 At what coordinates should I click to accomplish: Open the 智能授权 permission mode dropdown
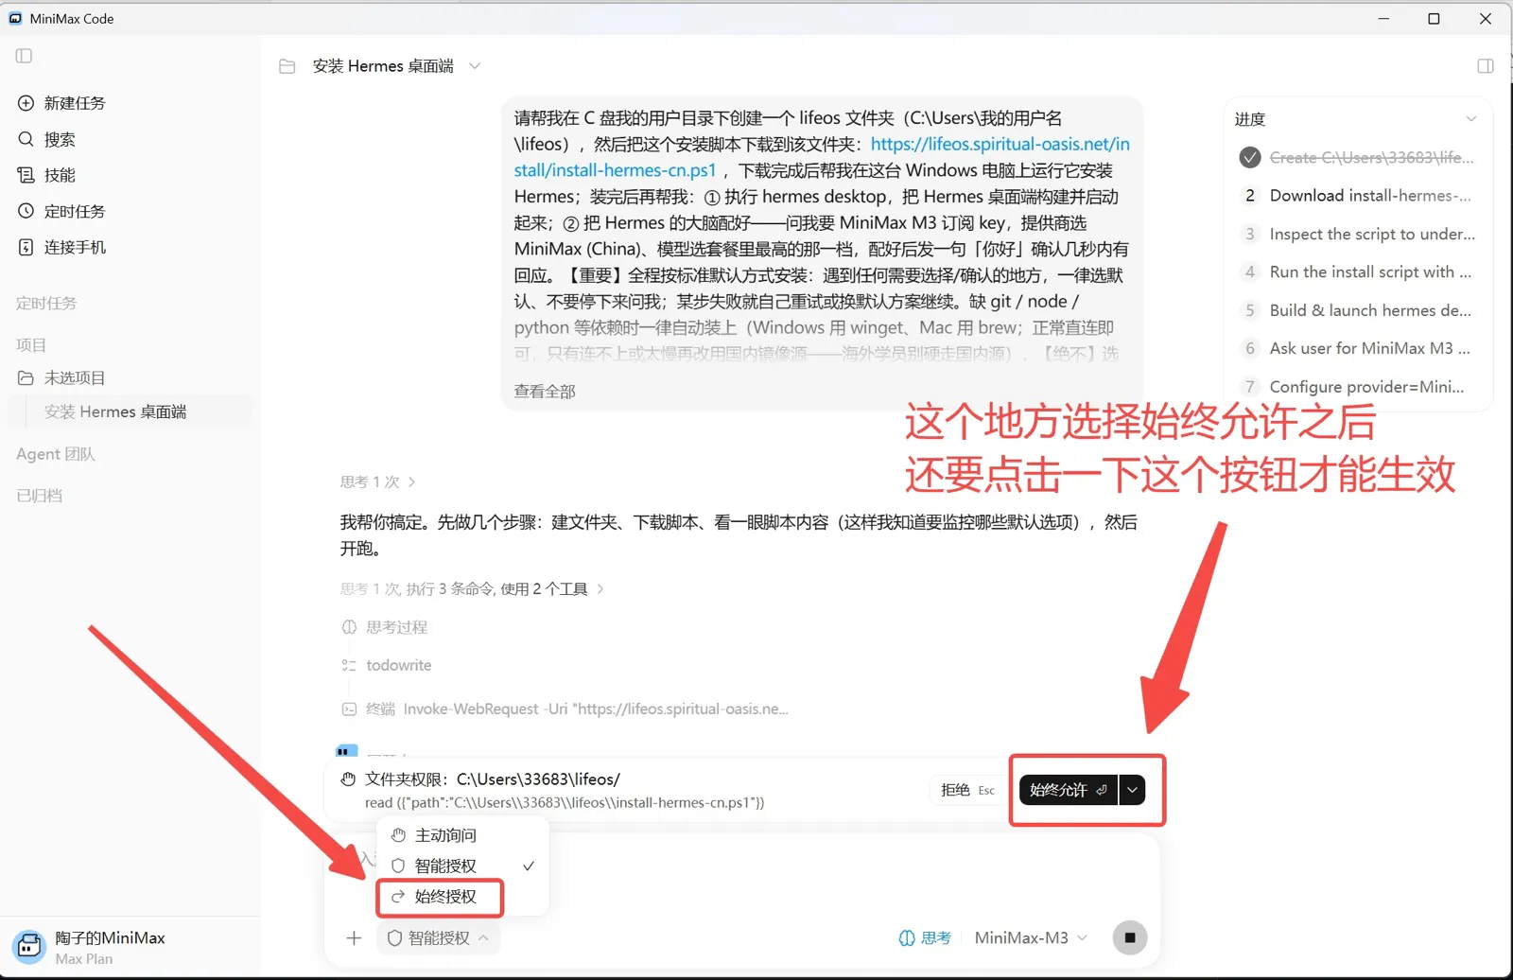pyautogui.click(x=438, y=938)
